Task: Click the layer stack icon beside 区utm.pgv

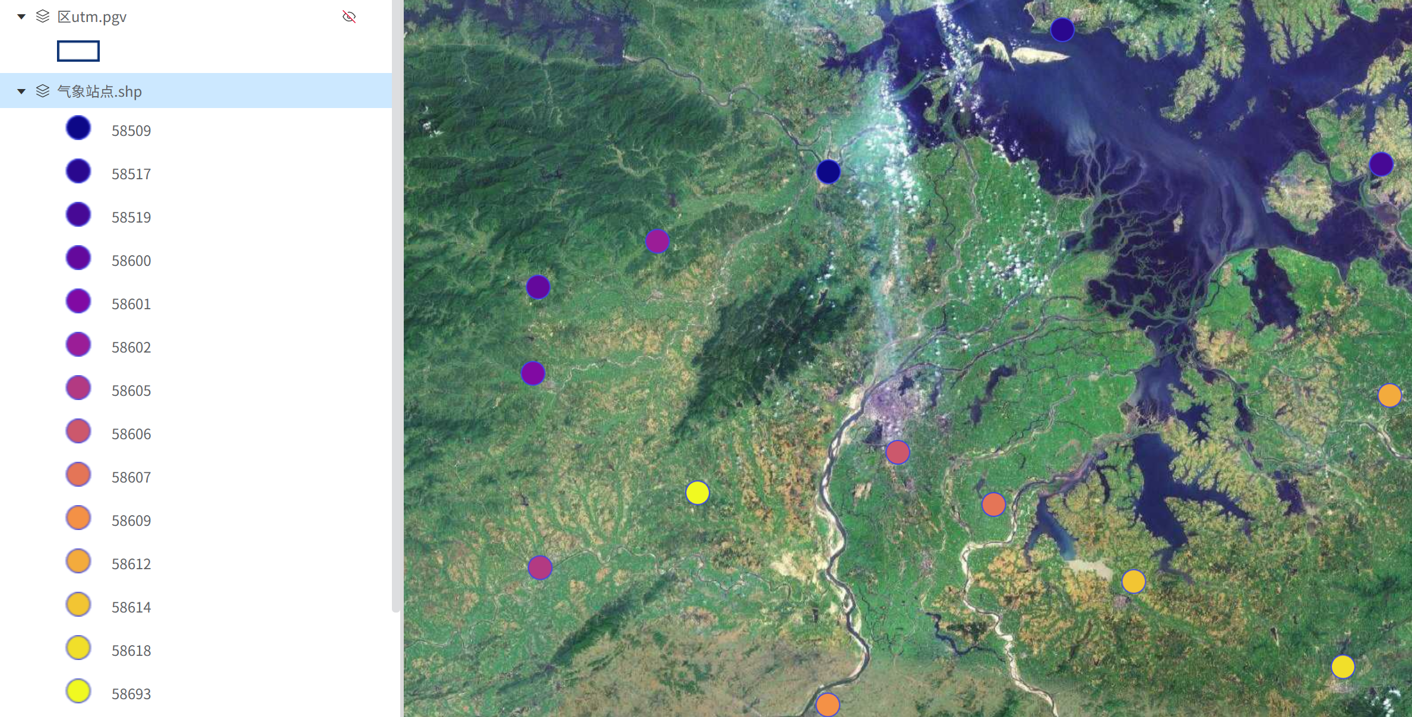Action: tap(43, 17)
